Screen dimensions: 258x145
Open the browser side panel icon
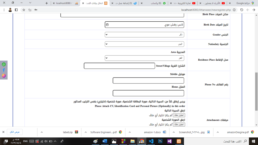16,10
